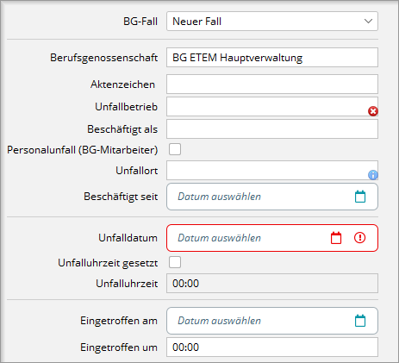Click the Unfalluhrzeit gesetzt label
399x363 pixels.
[x=108, y=263]
